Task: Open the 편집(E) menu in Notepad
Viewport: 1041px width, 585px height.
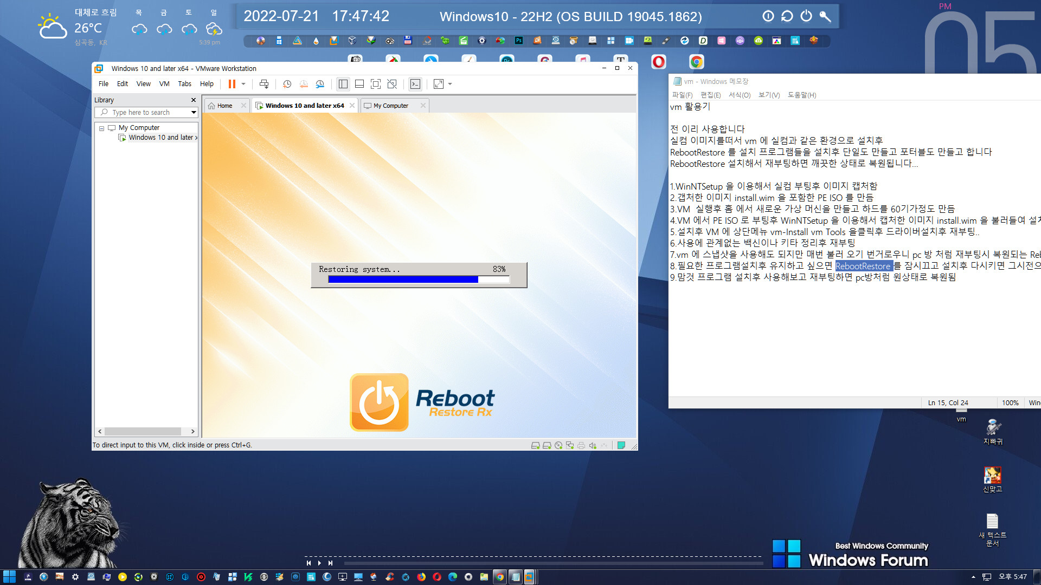Action: [x=710, y=95]
